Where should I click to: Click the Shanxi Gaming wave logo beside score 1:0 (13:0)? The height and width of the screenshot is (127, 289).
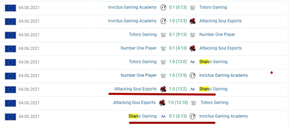pos(192,62)
